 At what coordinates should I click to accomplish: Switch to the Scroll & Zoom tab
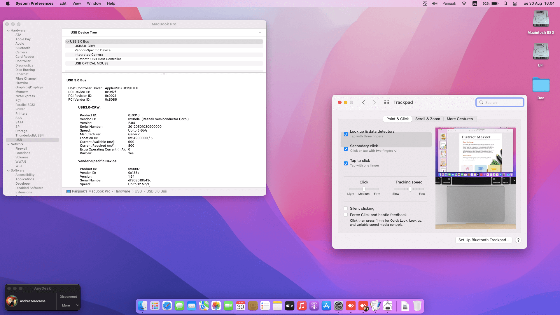[427, 119]
